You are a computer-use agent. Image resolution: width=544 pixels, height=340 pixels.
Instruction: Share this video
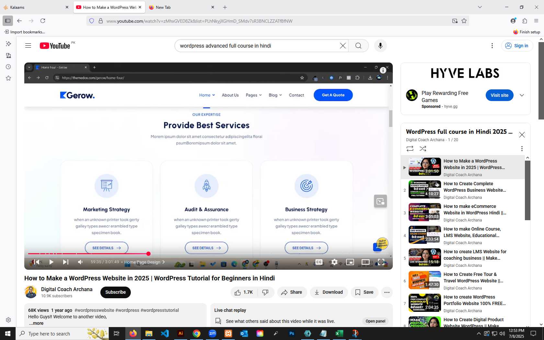click(292, 292)
